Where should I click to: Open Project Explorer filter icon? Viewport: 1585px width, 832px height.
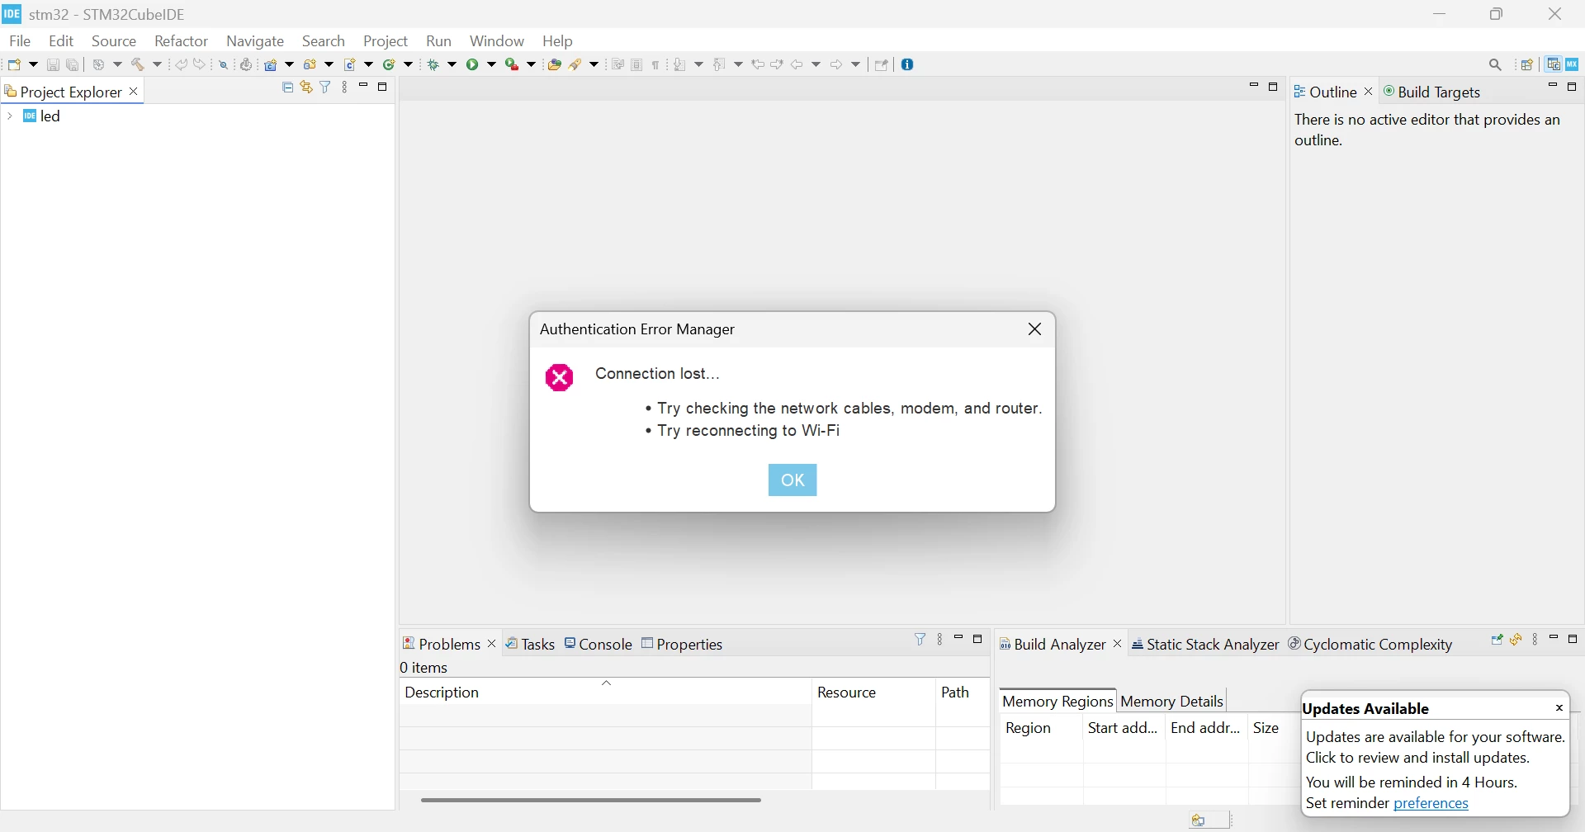[x=326, y=87]
